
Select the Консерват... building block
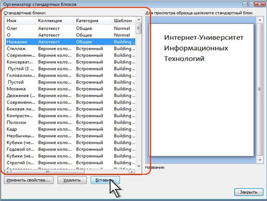click(x=71, y=62)
